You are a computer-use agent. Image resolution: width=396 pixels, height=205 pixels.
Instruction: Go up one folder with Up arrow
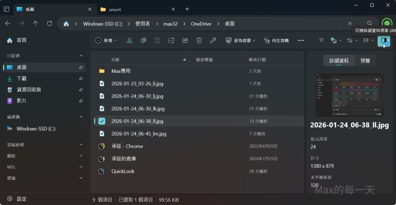[x=36, y=24]
